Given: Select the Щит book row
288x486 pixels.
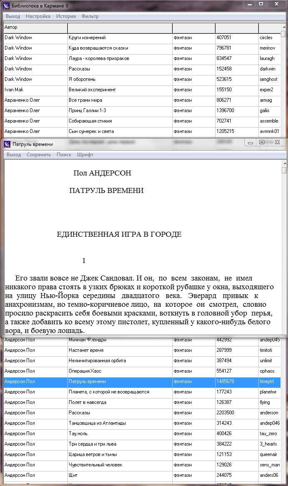Looking at the screenshot, I should pos(142,476).
